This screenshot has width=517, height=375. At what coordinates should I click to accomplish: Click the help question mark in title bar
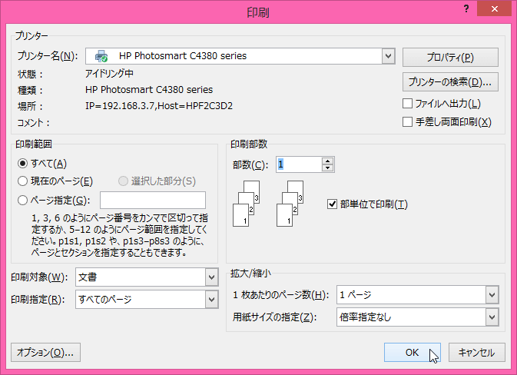pos(466,9)
